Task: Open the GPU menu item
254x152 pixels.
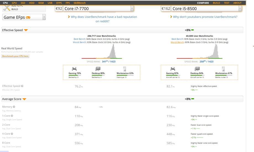Action: tap(14, 3)
